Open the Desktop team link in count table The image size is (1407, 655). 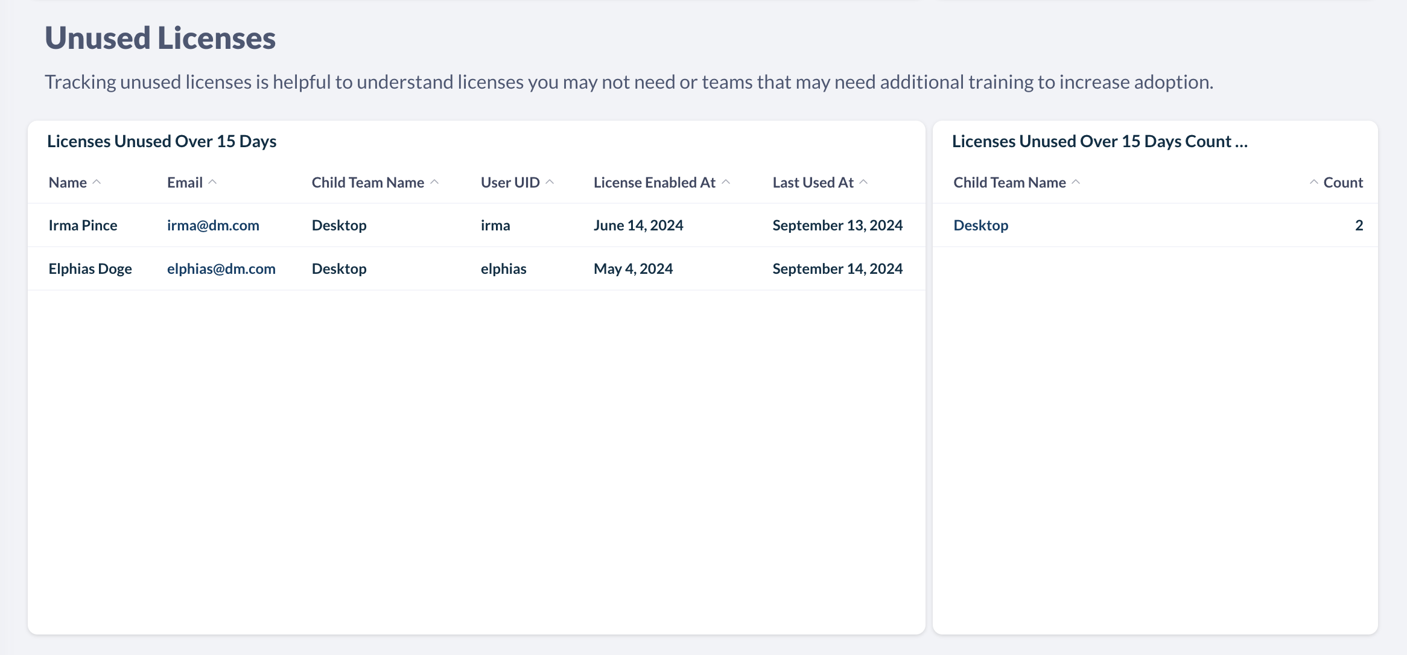click(980, 225)
